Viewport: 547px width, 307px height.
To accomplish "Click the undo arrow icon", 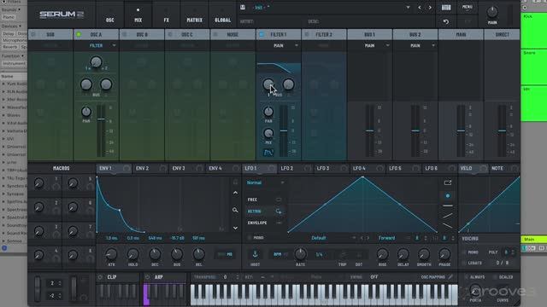I will tap(446, 21).
